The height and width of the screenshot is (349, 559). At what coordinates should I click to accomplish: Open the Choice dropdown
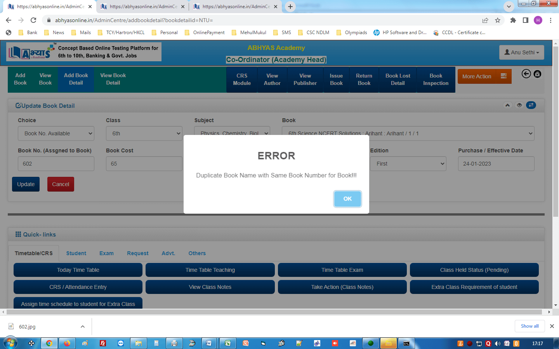point(56,133)
